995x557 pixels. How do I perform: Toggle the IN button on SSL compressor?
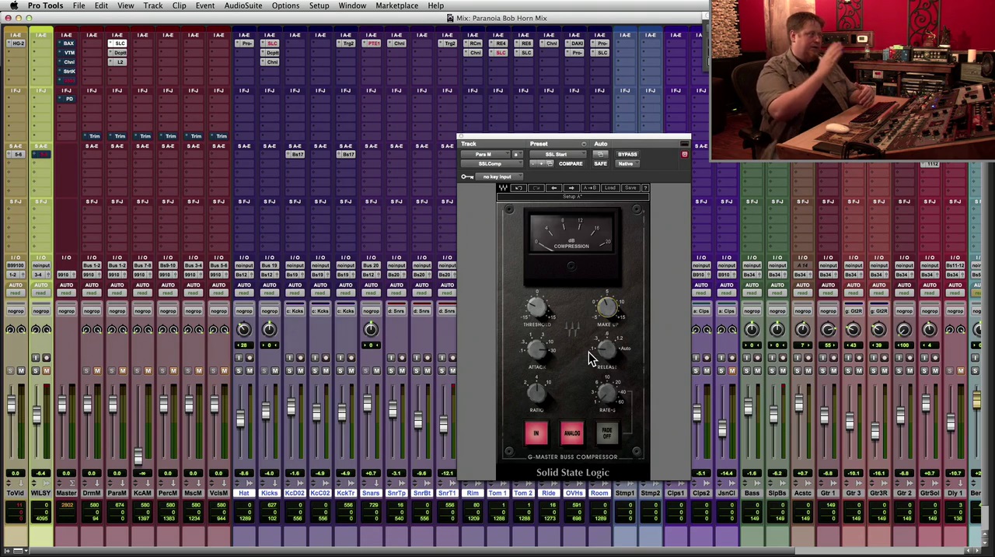click(536, 433)
